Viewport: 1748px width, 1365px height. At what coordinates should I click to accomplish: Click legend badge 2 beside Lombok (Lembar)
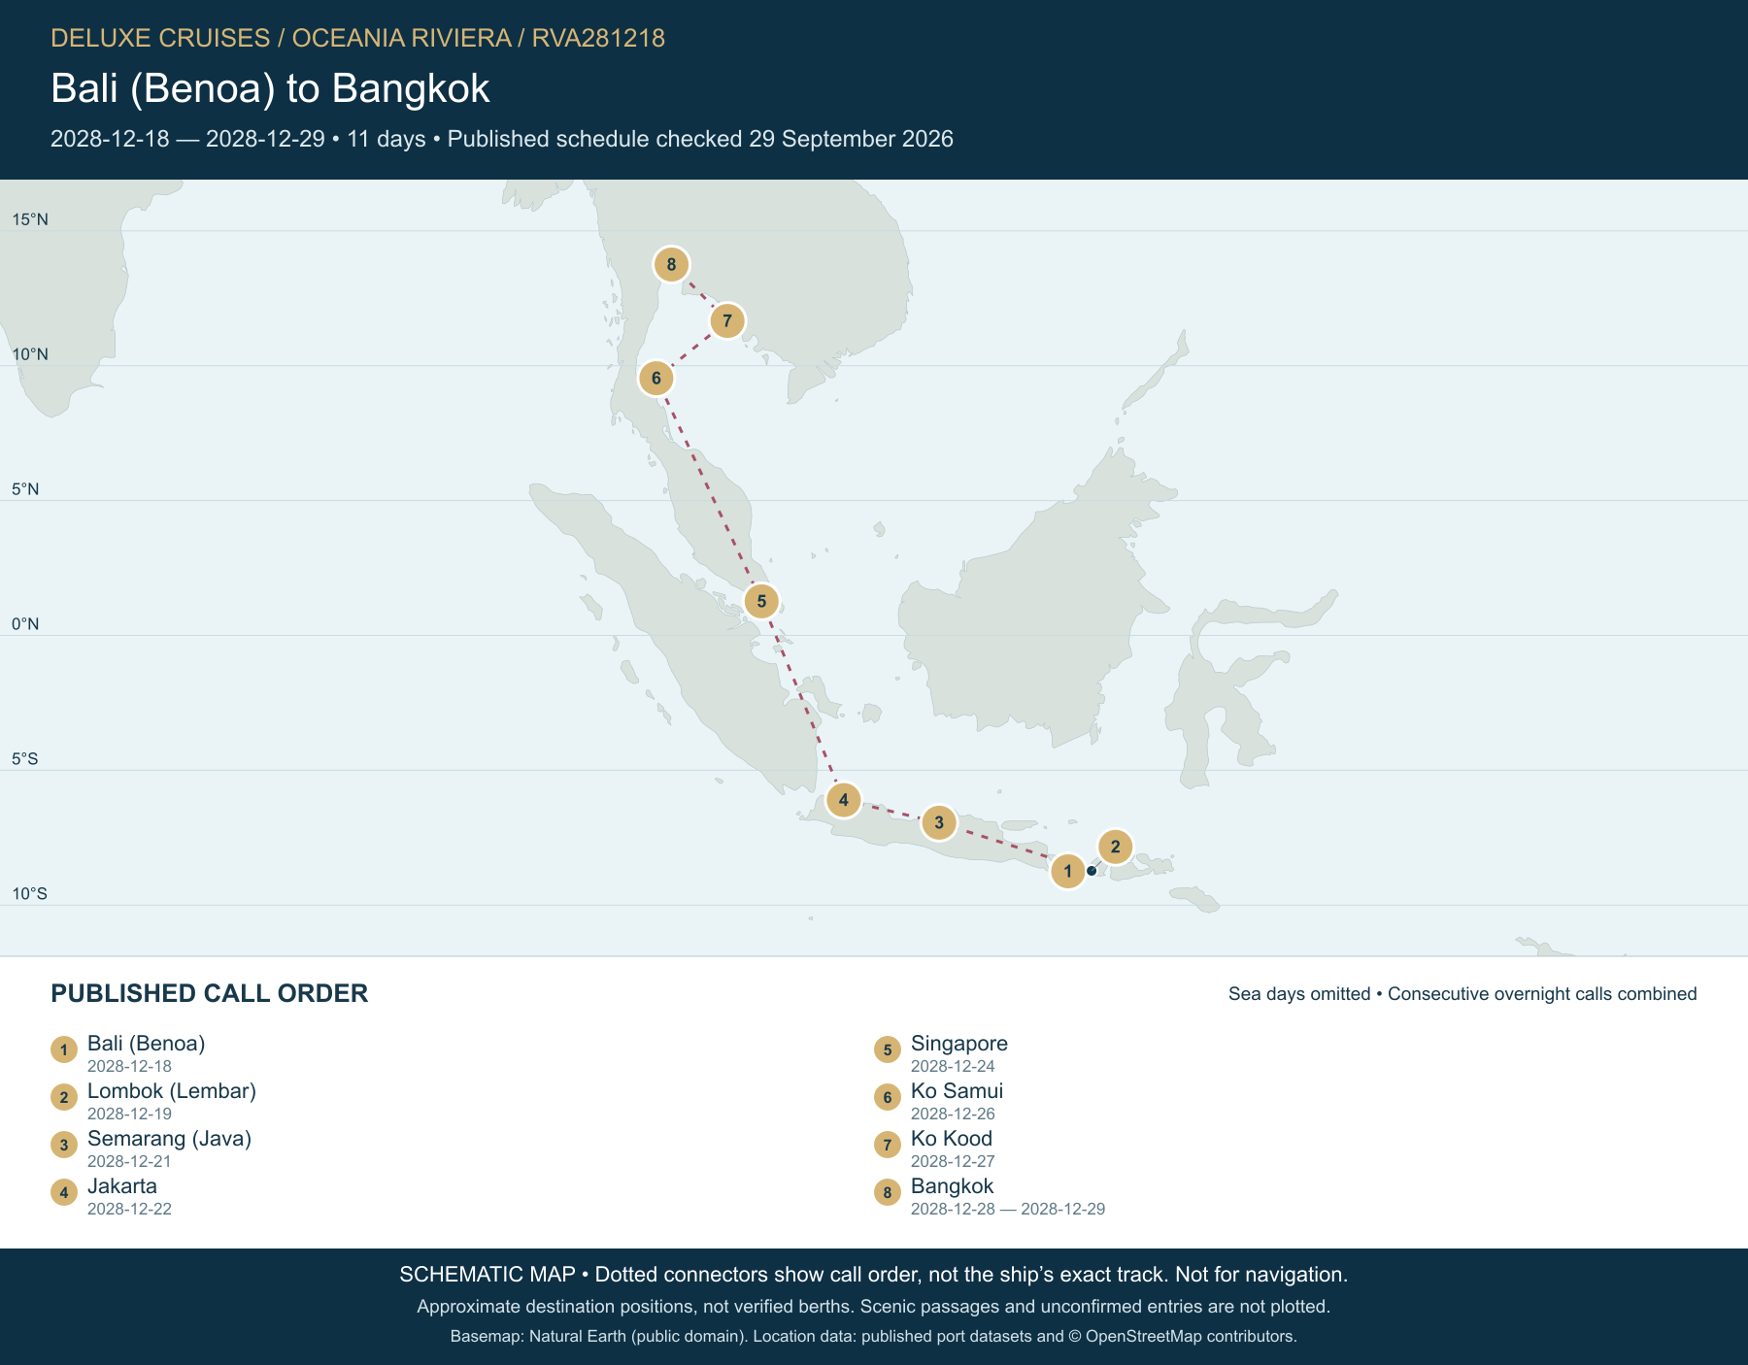coord(64,1097)
